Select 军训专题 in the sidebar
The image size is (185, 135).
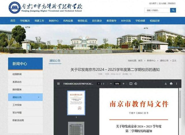click(25, 112)
